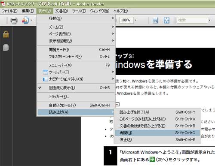215x166 pixels.
Task: Click the panel icon next to ナビゲーションパネル(N)
Action: (45, 79)
